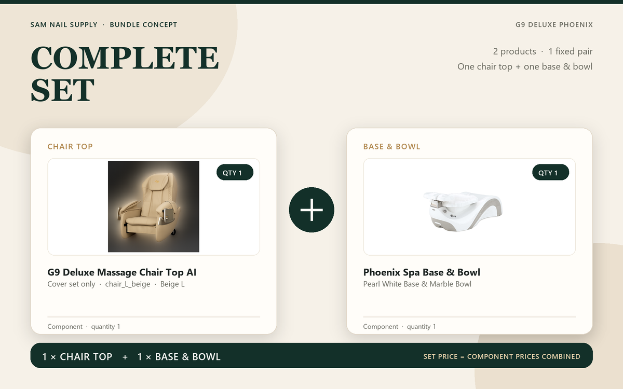Click SAM NAIL SUPPLY header text
Viewport: 623px width, 389px height.
point(64,25)
